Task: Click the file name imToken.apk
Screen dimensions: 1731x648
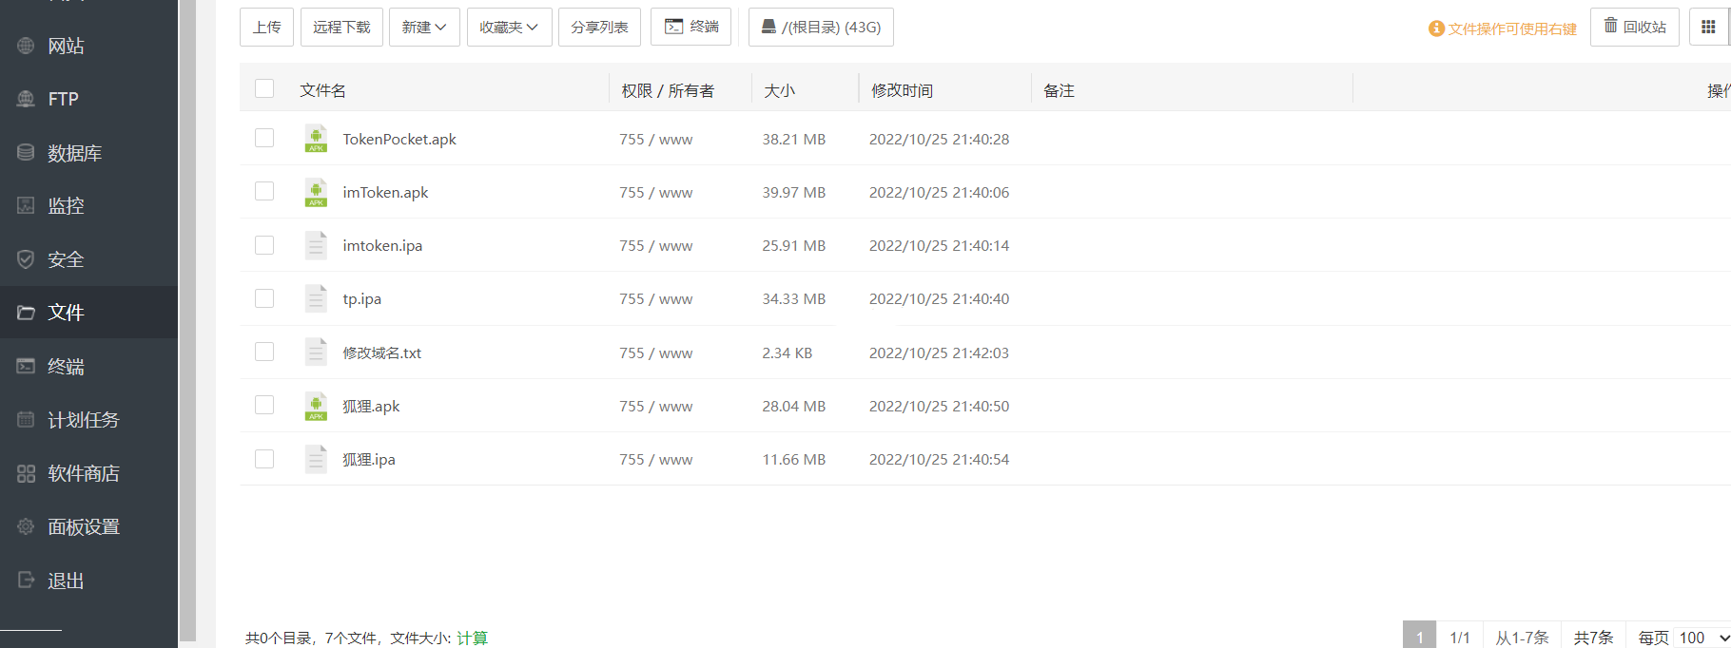Action: pyautogui.click(x=385, y=192)
